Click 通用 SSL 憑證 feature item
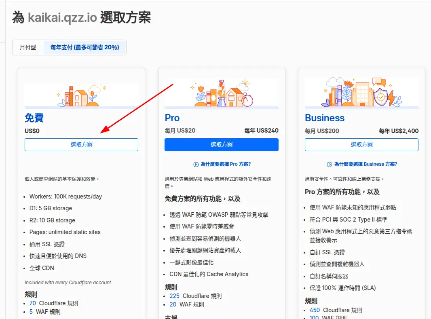 pyautogui.click(x=47, y=244)
